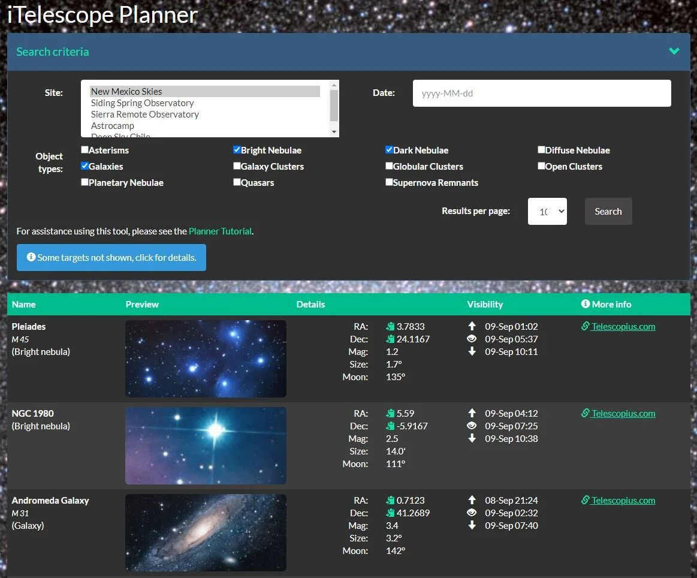Disable the Bright Nebulae checkbox
Image resolution: width=697 pixels, height=578 pixels.
(237, 149)
